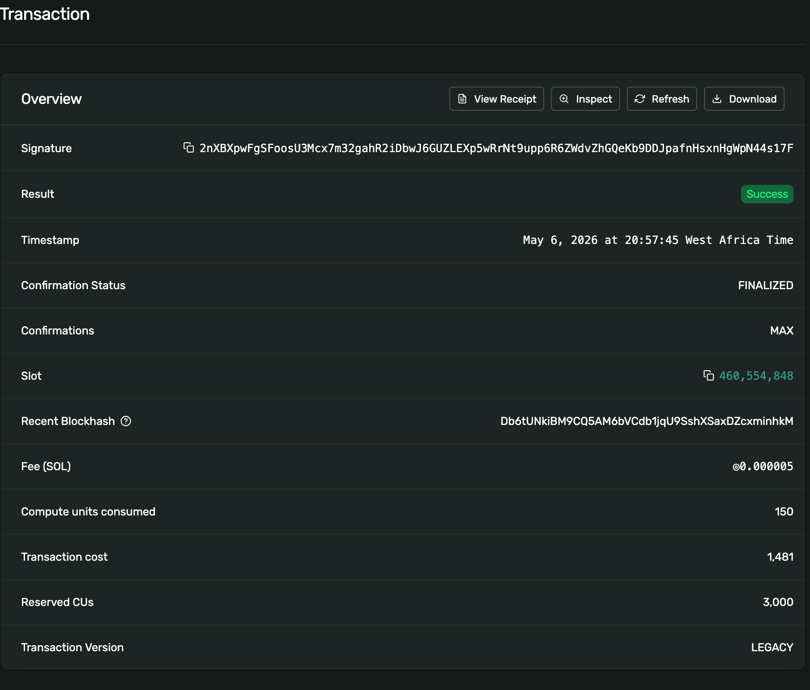Click the Reserved CUs label
This screenshot has height=690, width=810.
[57, 602]
